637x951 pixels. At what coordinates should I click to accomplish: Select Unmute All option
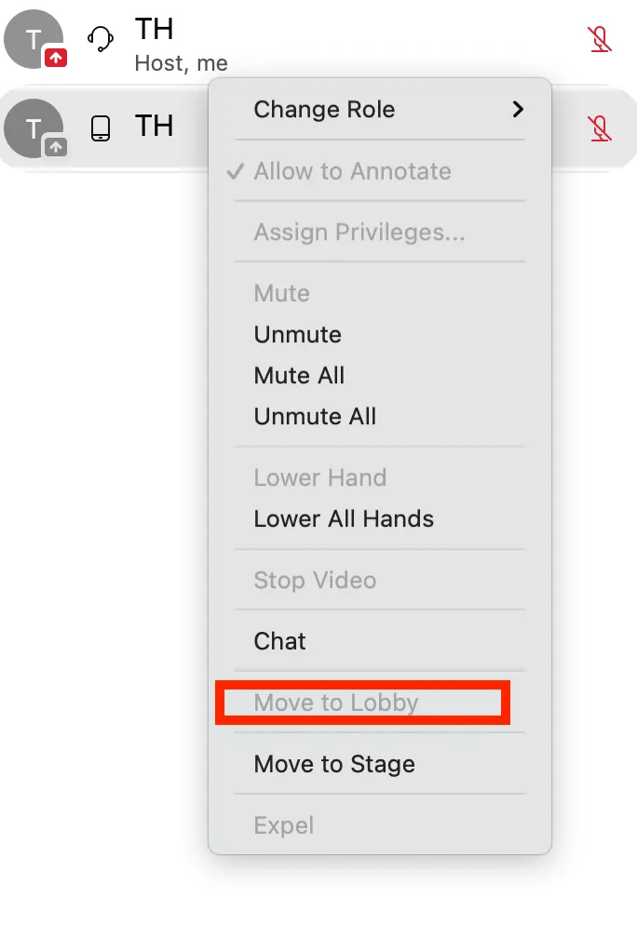316,417
